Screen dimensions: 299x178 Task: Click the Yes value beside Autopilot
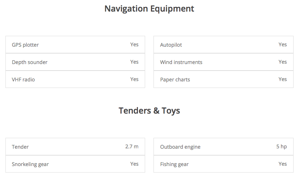[x=283, y=44]
